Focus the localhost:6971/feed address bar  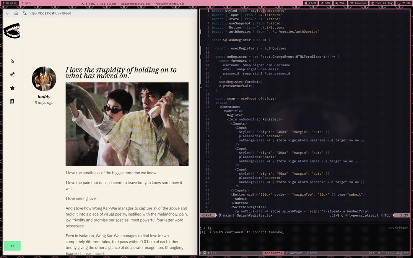[x=50, y=13]
